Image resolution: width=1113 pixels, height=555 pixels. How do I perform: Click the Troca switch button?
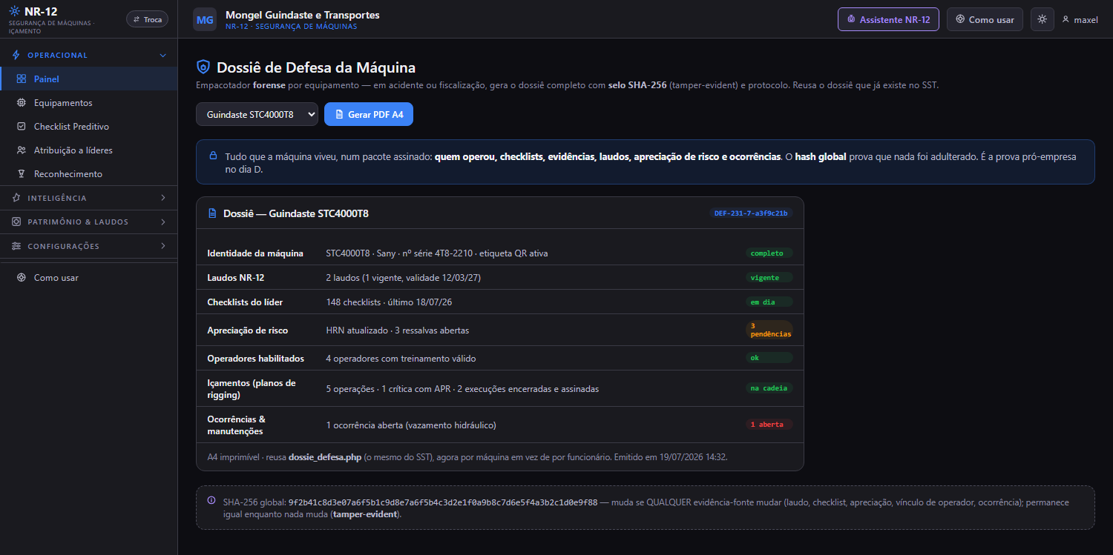(147, 19)
